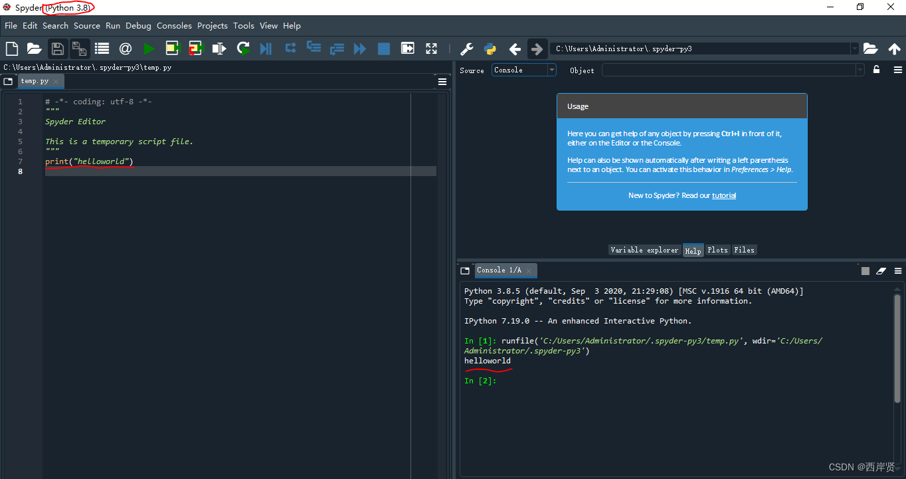Save all files icon

[80, 48]
